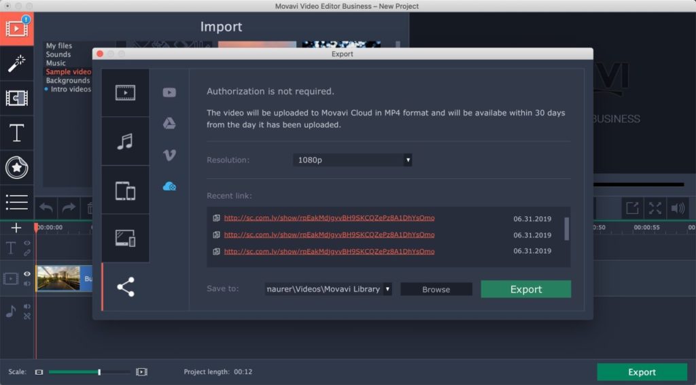Open the topmost recent link URL
Viewport: 696px width, 385px height.
[x=330, y=218]
